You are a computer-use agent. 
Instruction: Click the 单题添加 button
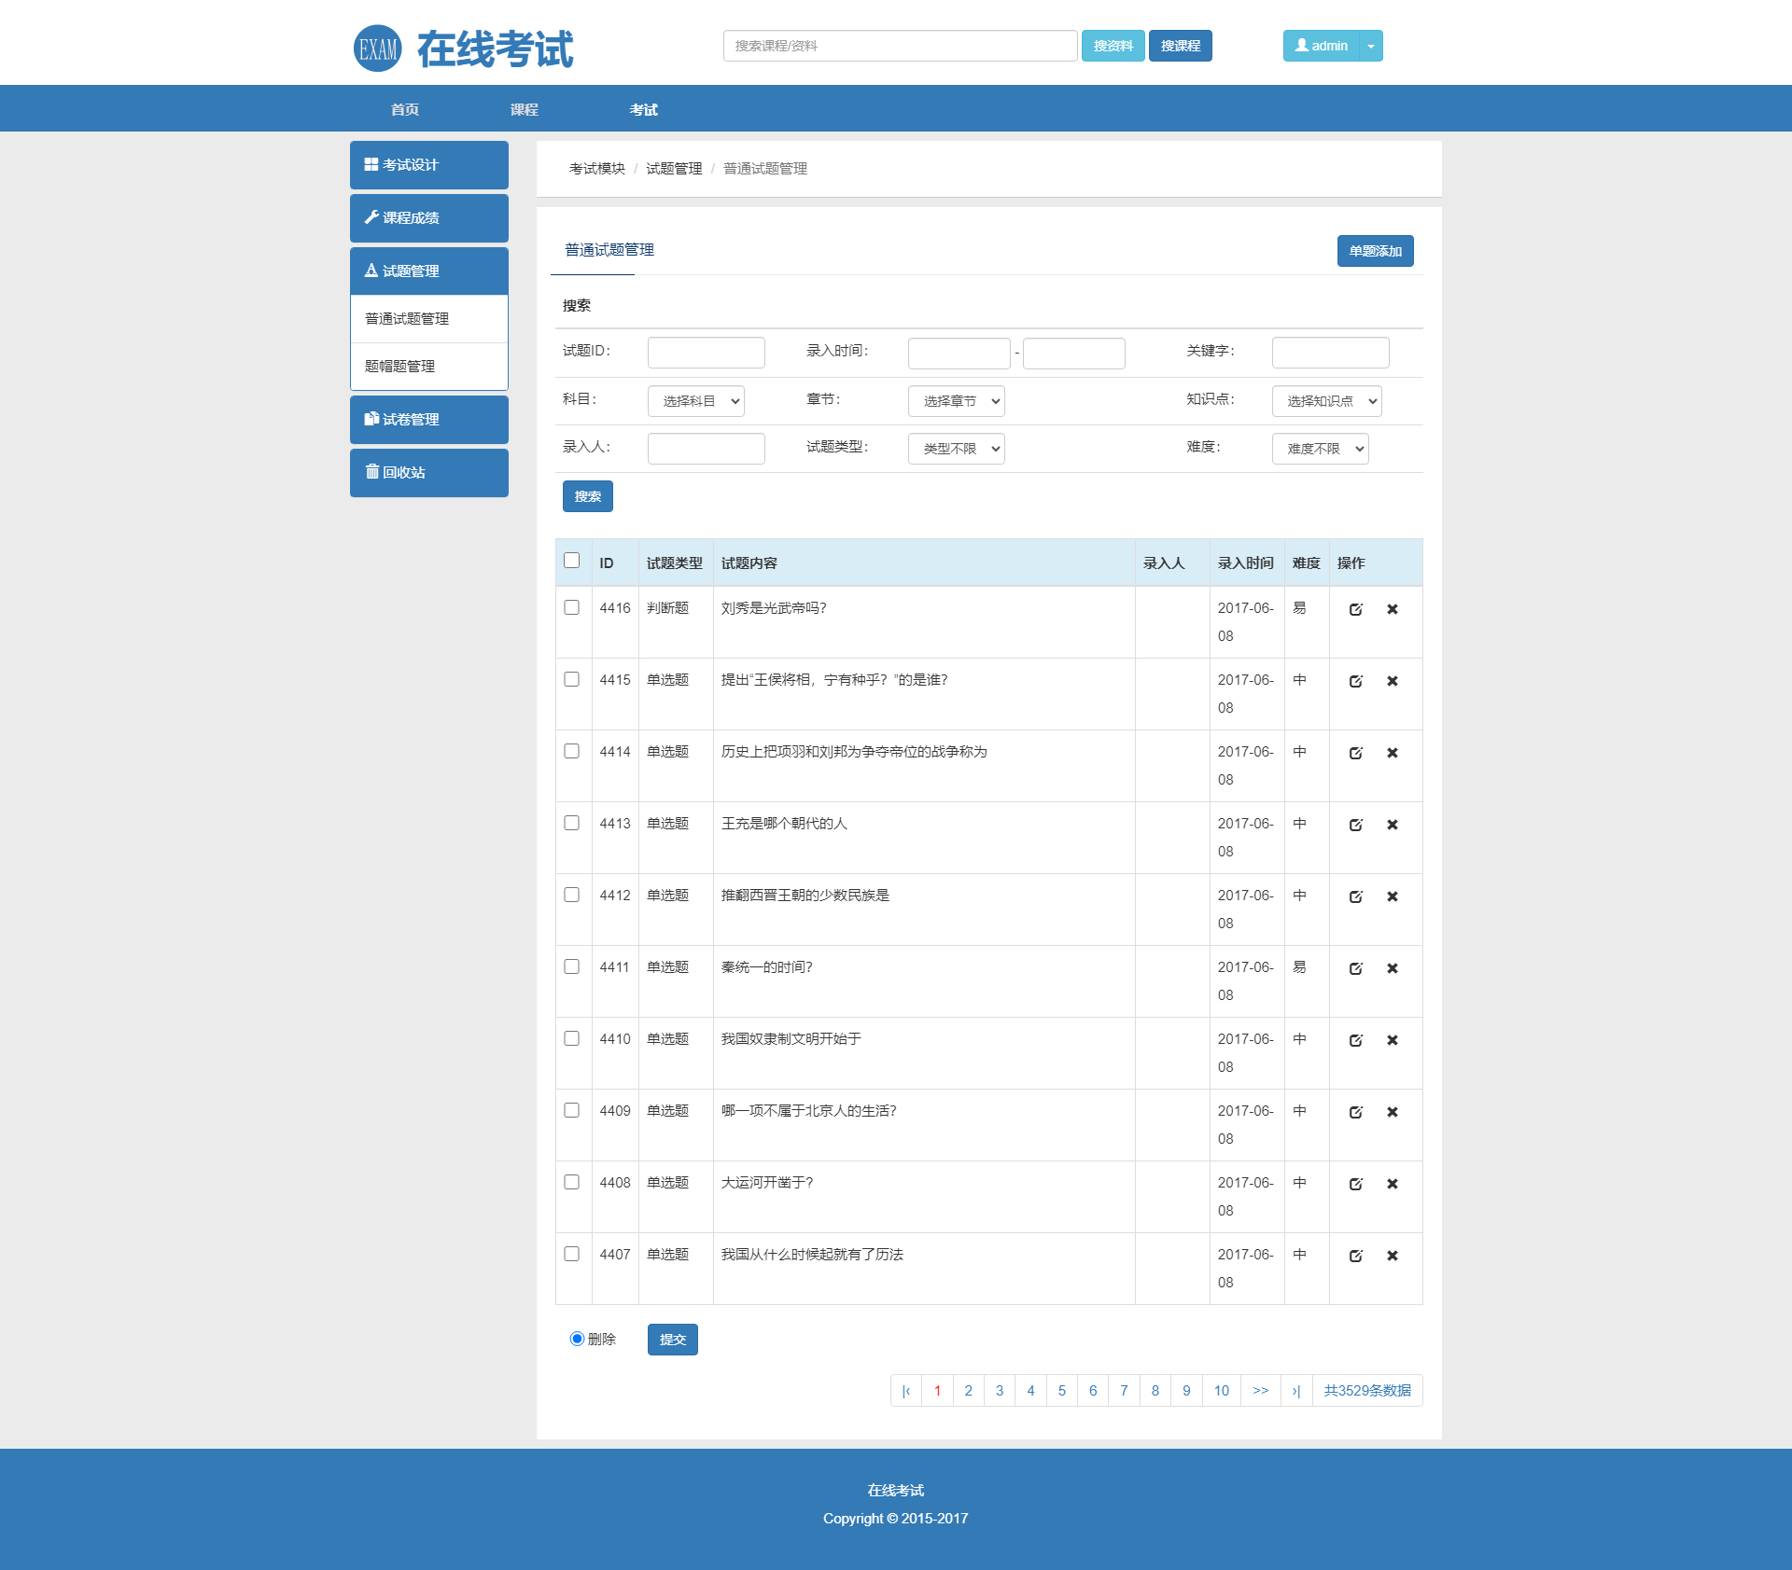point(1374,251)
